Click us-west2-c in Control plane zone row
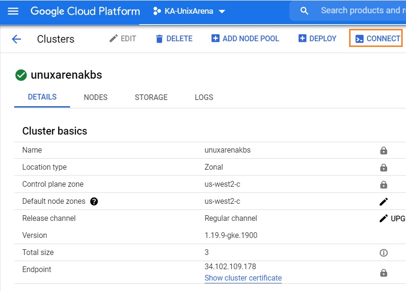The image size is (406, 291). (222, 184)
